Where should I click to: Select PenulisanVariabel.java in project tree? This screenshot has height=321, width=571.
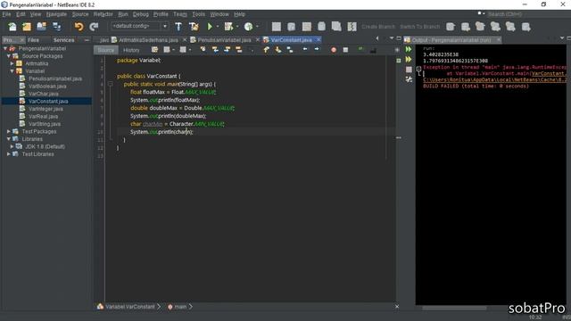point(55,78)
